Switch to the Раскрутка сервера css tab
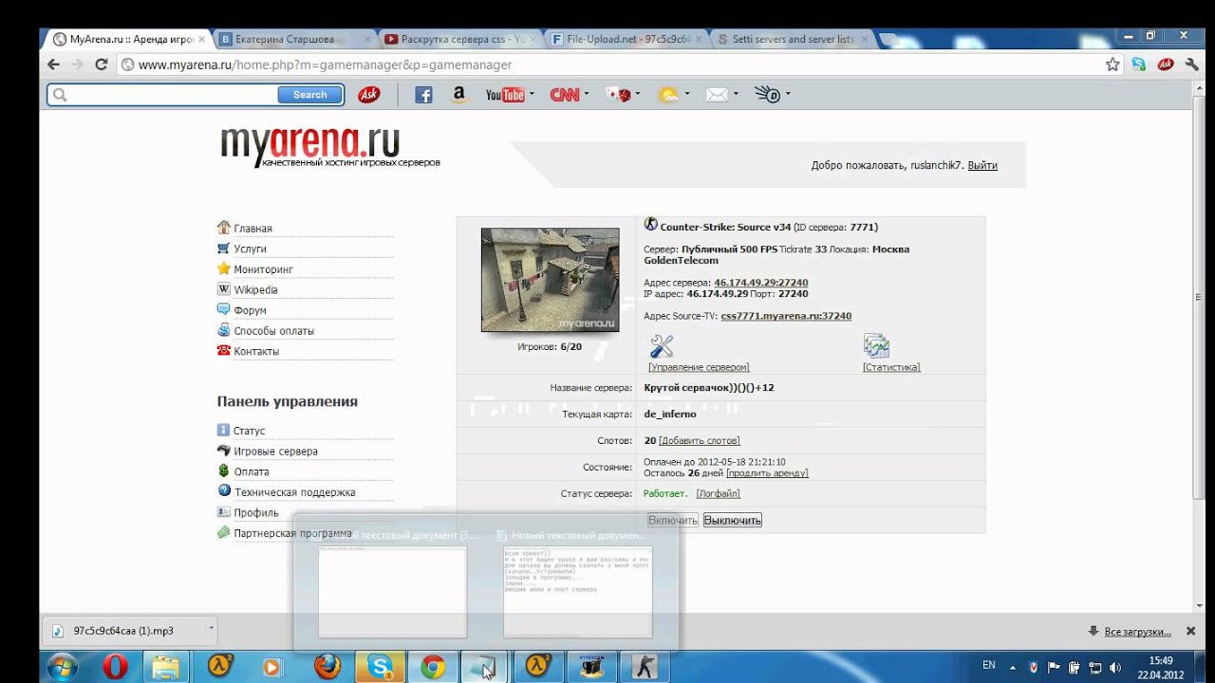This screenshot has height=683, width=1215. [460, 39]
